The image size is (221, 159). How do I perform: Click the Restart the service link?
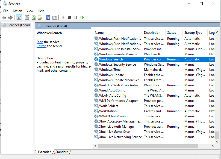click(41, 46)
